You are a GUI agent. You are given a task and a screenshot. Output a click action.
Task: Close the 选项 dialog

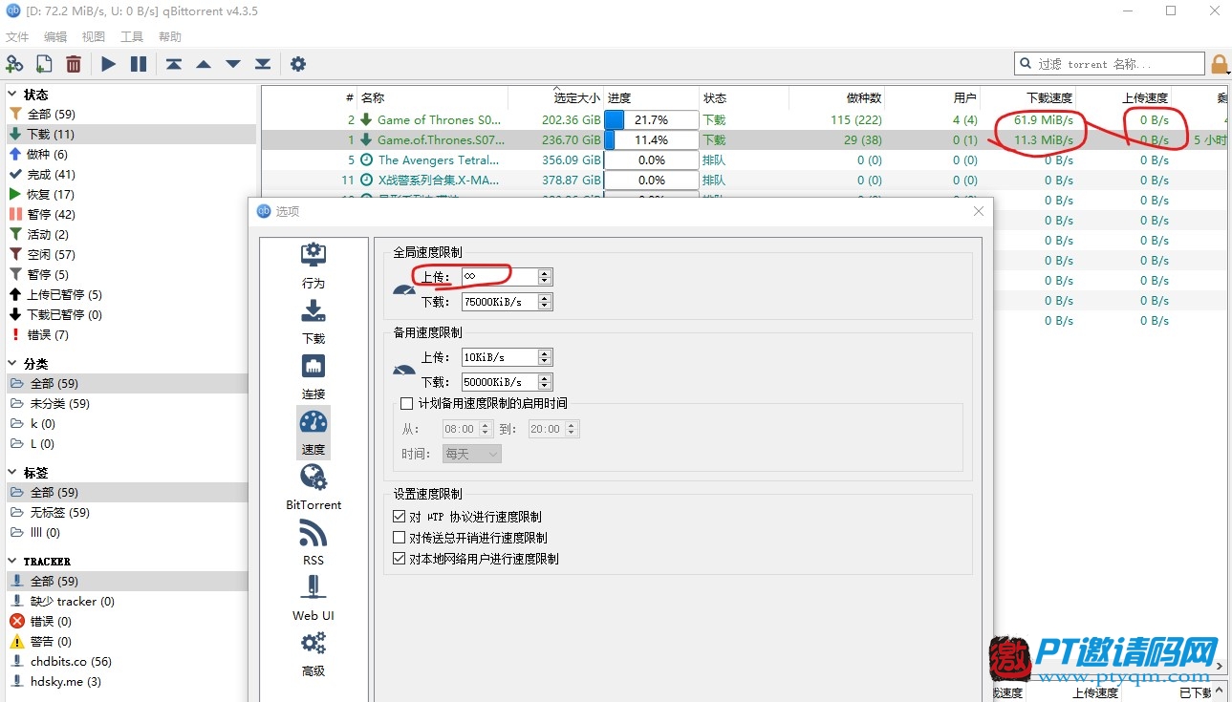[x=979, y=211]
